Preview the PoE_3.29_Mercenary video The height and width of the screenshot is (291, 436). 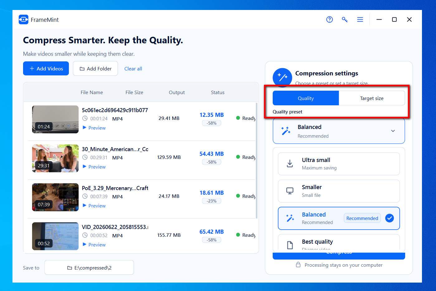coord(94,206)
